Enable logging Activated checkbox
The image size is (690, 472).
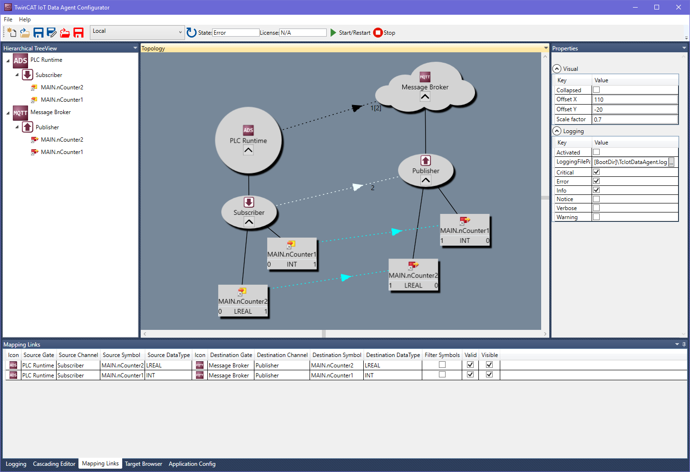pos(596,152)
